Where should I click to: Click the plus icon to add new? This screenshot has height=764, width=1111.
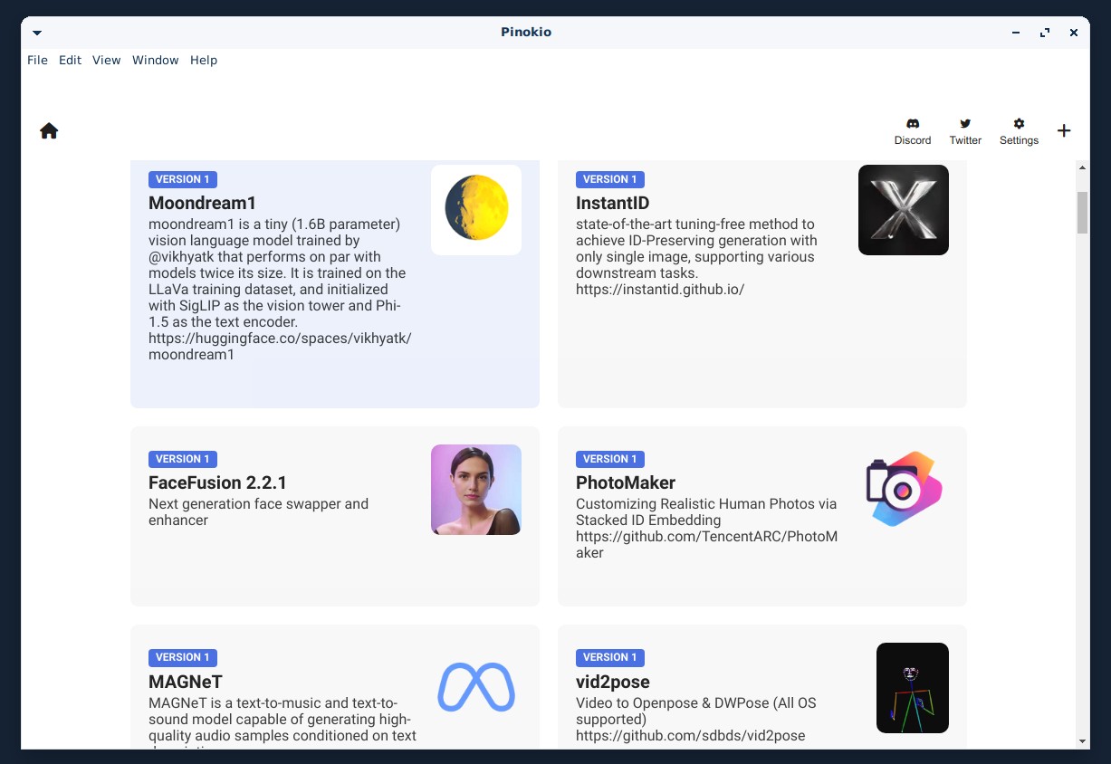click(1064, 130)
